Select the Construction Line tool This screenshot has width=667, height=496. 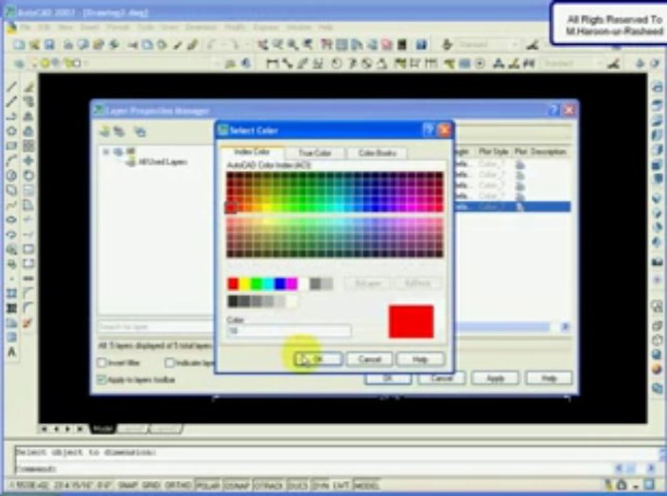click(12, 101)
